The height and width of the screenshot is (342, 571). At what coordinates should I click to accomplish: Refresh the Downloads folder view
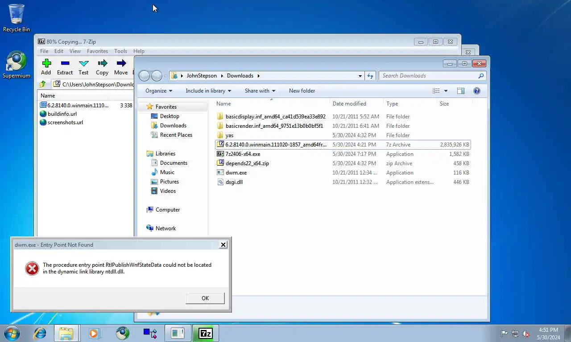click(x=370, y=76)
